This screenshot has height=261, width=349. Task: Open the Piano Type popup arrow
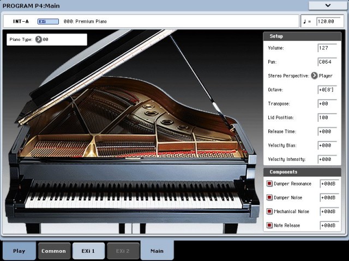click(38, 40)
